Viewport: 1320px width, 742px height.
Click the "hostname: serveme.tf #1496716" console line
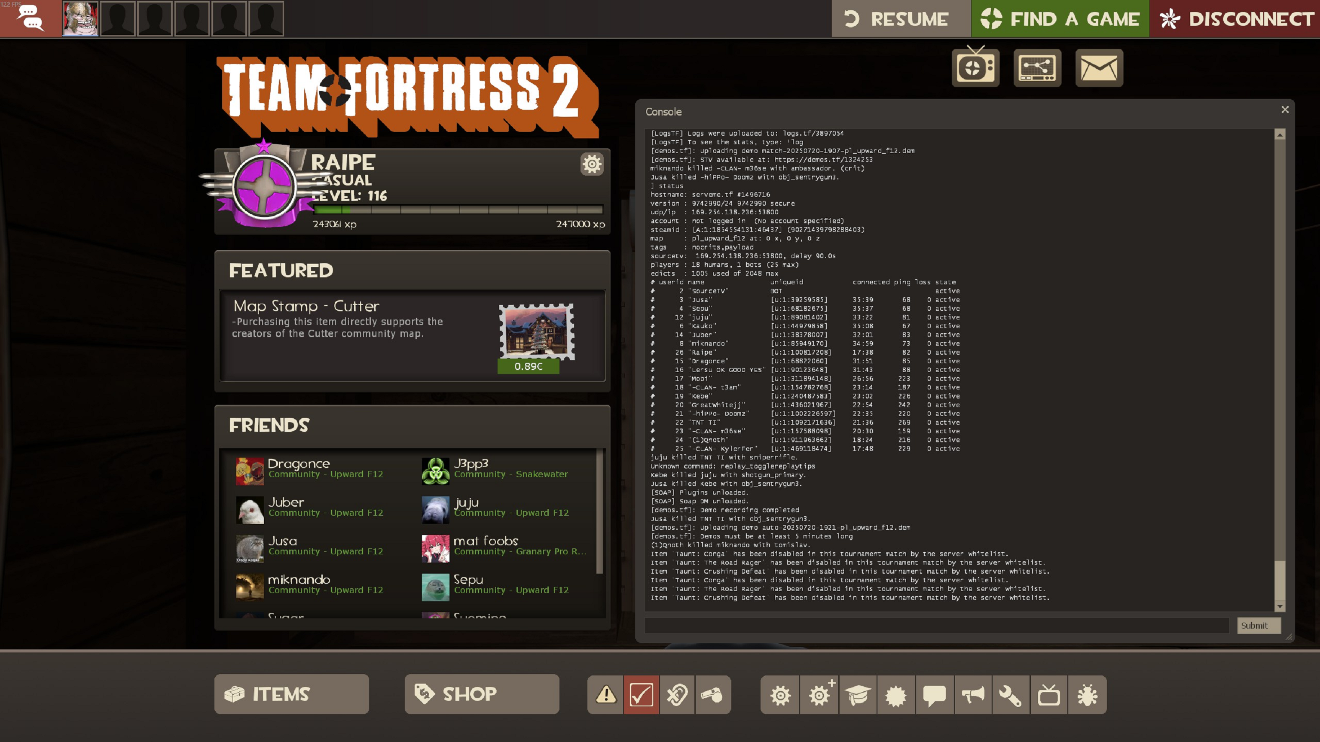tap(710, 195)
